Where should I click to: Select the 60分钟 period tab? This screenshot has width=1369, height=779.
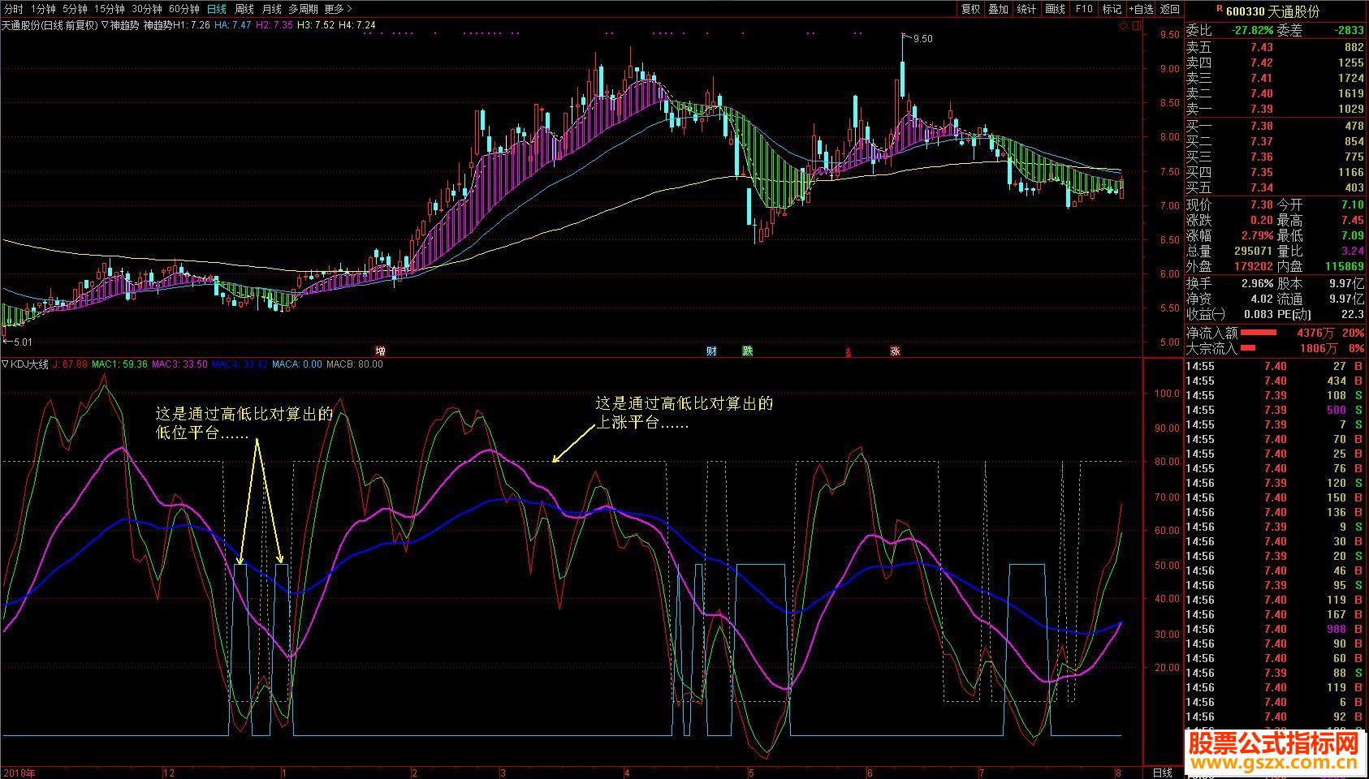(x=184, y=9)
